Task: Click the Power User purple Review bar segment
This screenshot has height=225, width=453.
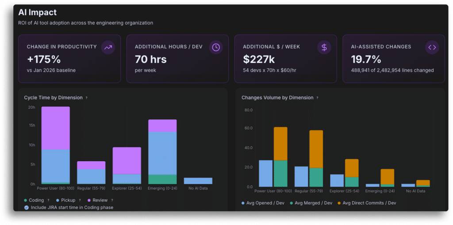Action: pyautogui.click(x=56, y=128)
